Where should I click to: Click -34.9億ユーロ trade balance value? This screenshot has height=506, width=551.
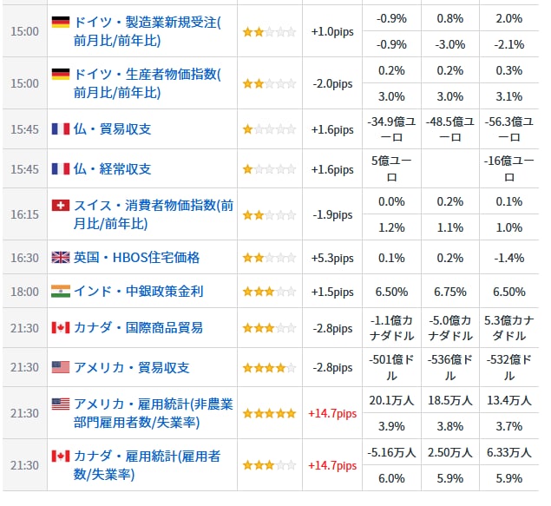(391, 129)
